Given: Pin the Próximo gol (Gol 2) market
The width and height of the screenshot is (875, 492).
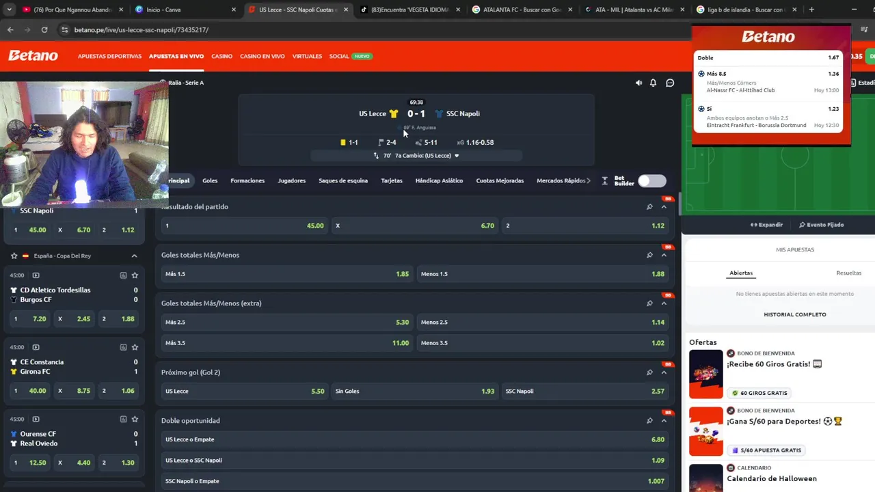Looking at the screenshot, I should coord(649,372).
